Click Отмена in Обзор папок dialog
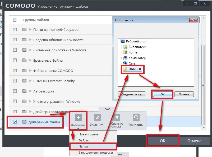The image size is (212, 157). [184, 94]
